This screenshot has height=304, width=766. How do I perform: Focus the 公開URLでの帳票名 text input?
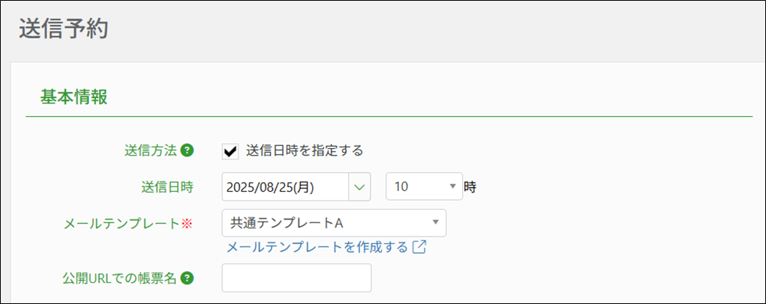296,278
